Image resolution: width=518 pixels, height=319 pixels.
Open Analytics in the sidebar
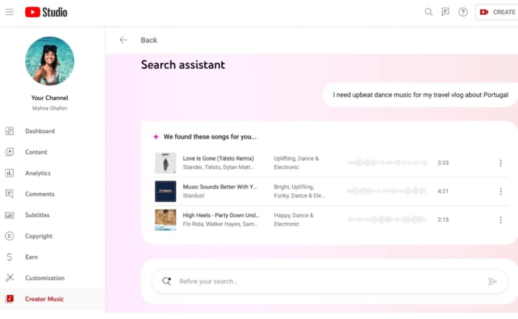pyautogui.click(x=38, y=173)
